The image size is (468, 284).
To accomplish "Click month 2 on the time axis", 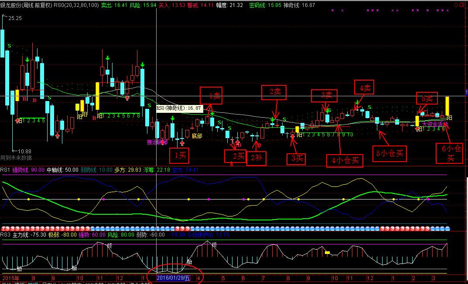I will [413, 278].
